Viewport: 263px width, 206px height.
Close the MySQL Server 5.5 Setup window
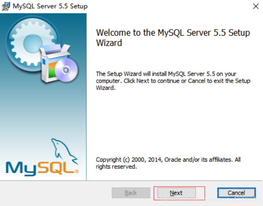tap(256, 7)
